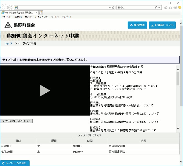Refresh the page with reload icon
Viewport: 183px width, 166px height.
point(113,8)
